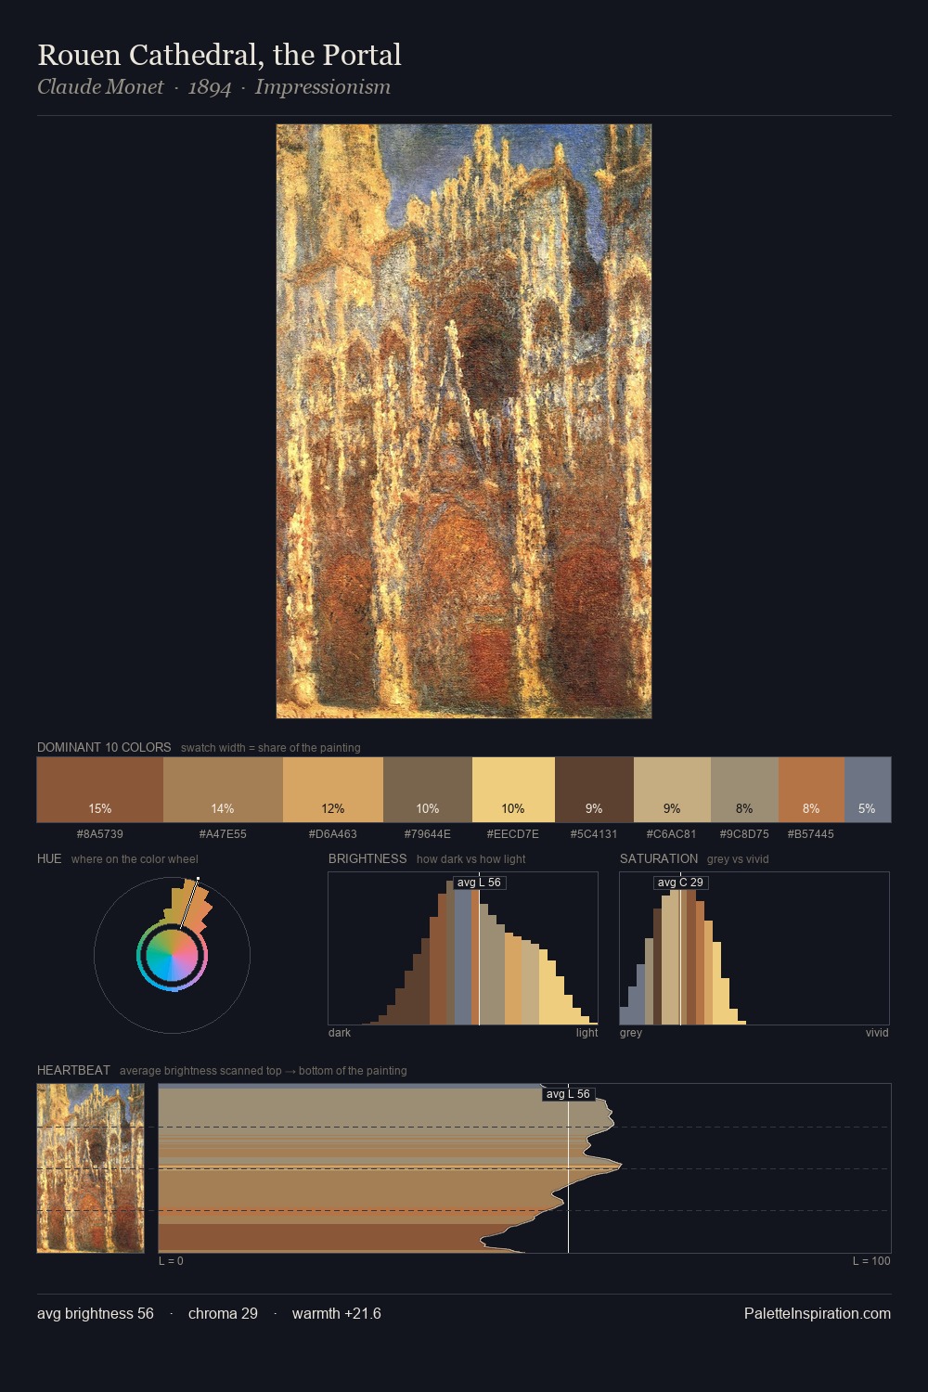Viewport: 928px width, 1392px height.
Task: Click the 'DOMINANT 10 COLORS' heading
Action: click(104, 747)
